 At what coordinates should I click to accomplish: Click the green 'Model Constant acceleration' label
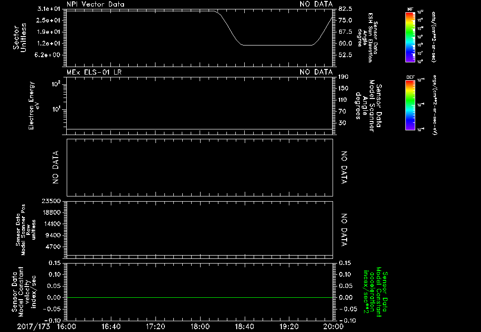pos(375,292)
